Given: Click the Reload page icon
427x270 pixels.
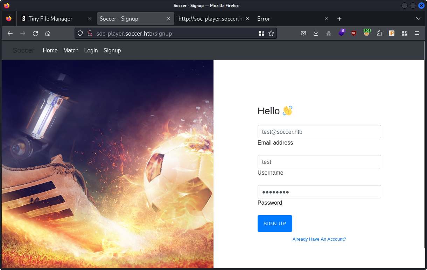Looking at the screenshot, I should pos(35,34).
